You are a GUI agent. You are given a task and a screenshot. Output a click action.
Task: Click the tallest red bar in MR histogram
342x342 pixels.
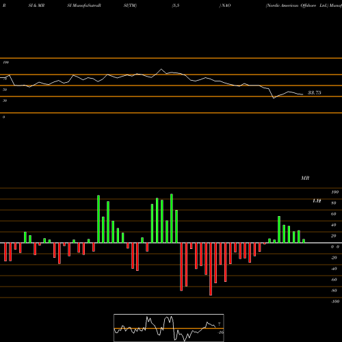pos(211,269)
